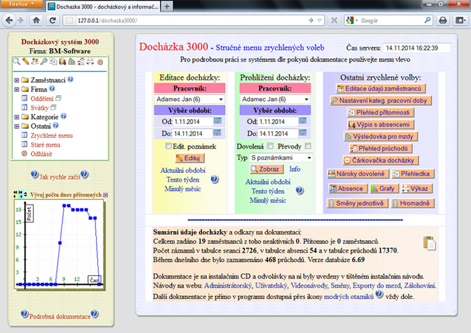Screen dimensions: 471x333
Task: Click Minulý měsíc under Editace docházky
Action: (182, 189)
